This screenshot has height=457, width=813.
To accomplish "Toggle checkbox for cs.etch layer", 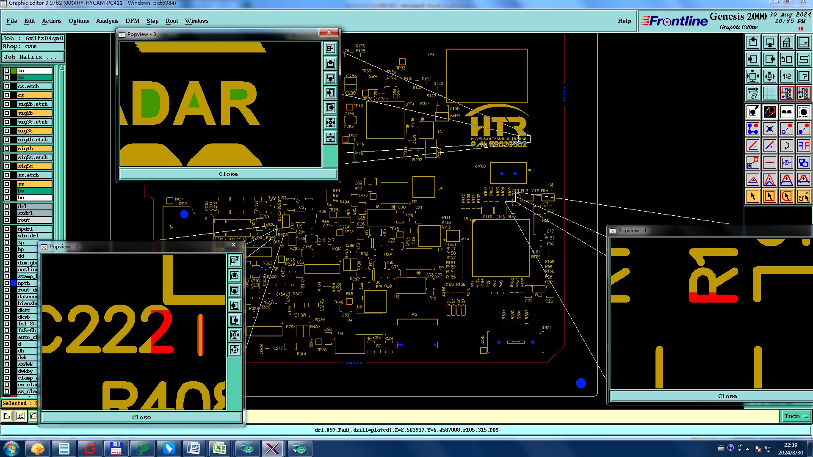I will click(7, 86).
